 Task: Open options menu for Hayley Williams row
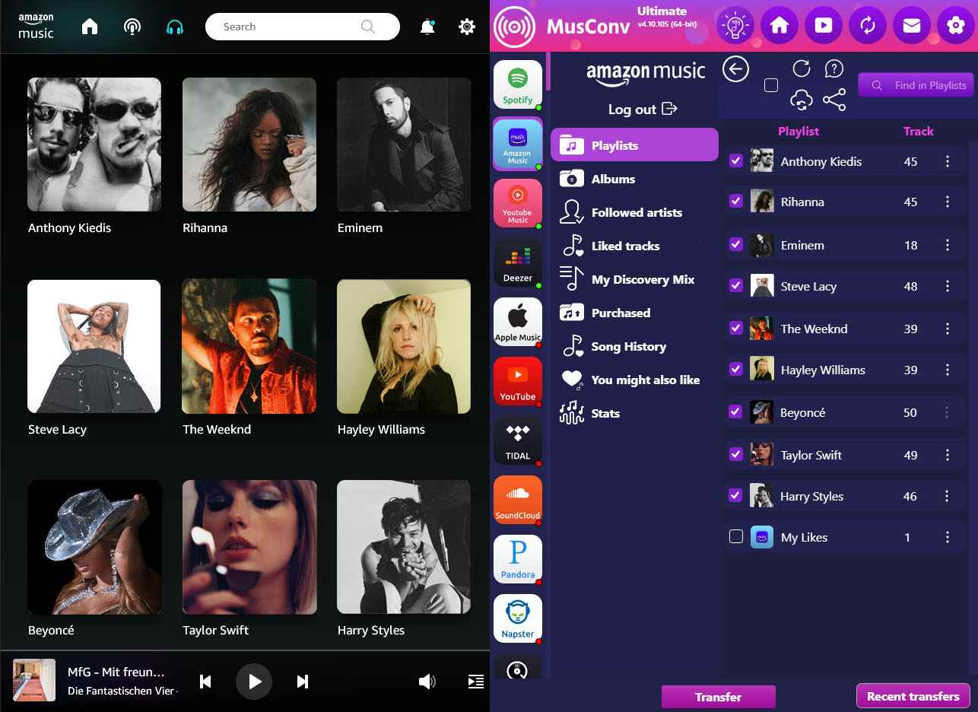point(948,370)
